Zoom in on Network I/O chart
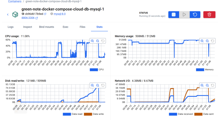Viewport: 218px width, 120px height. coord(202,85)
